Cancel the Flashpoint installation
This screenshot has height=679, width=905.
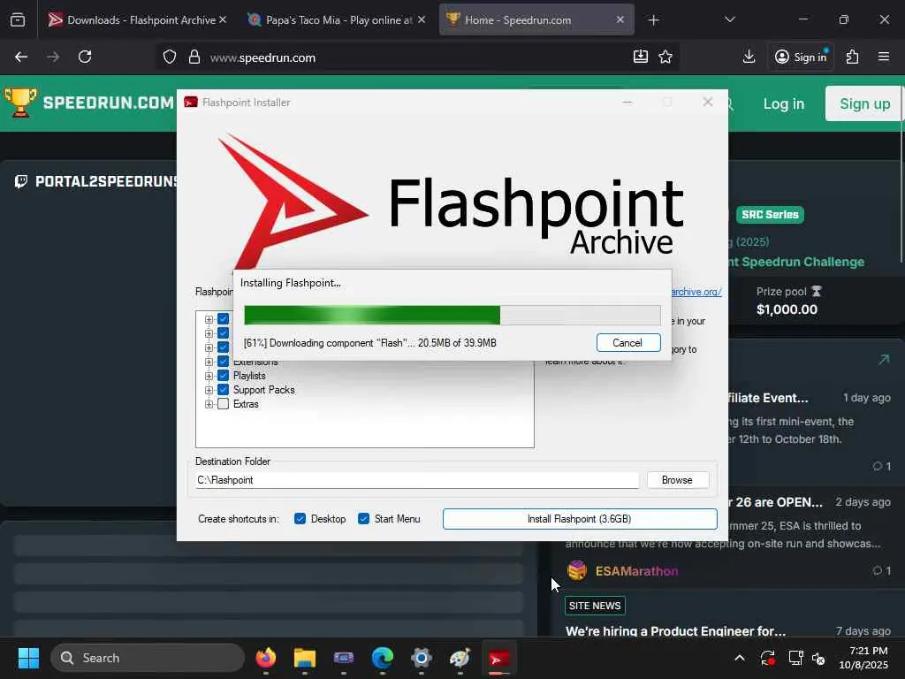628,342
